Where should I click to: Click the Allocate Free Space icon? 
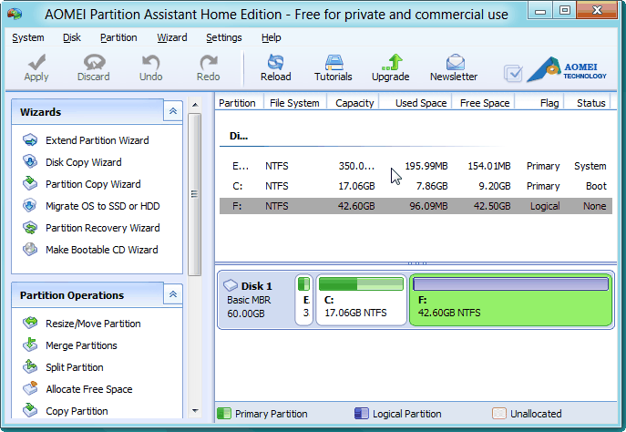point(30,388)
